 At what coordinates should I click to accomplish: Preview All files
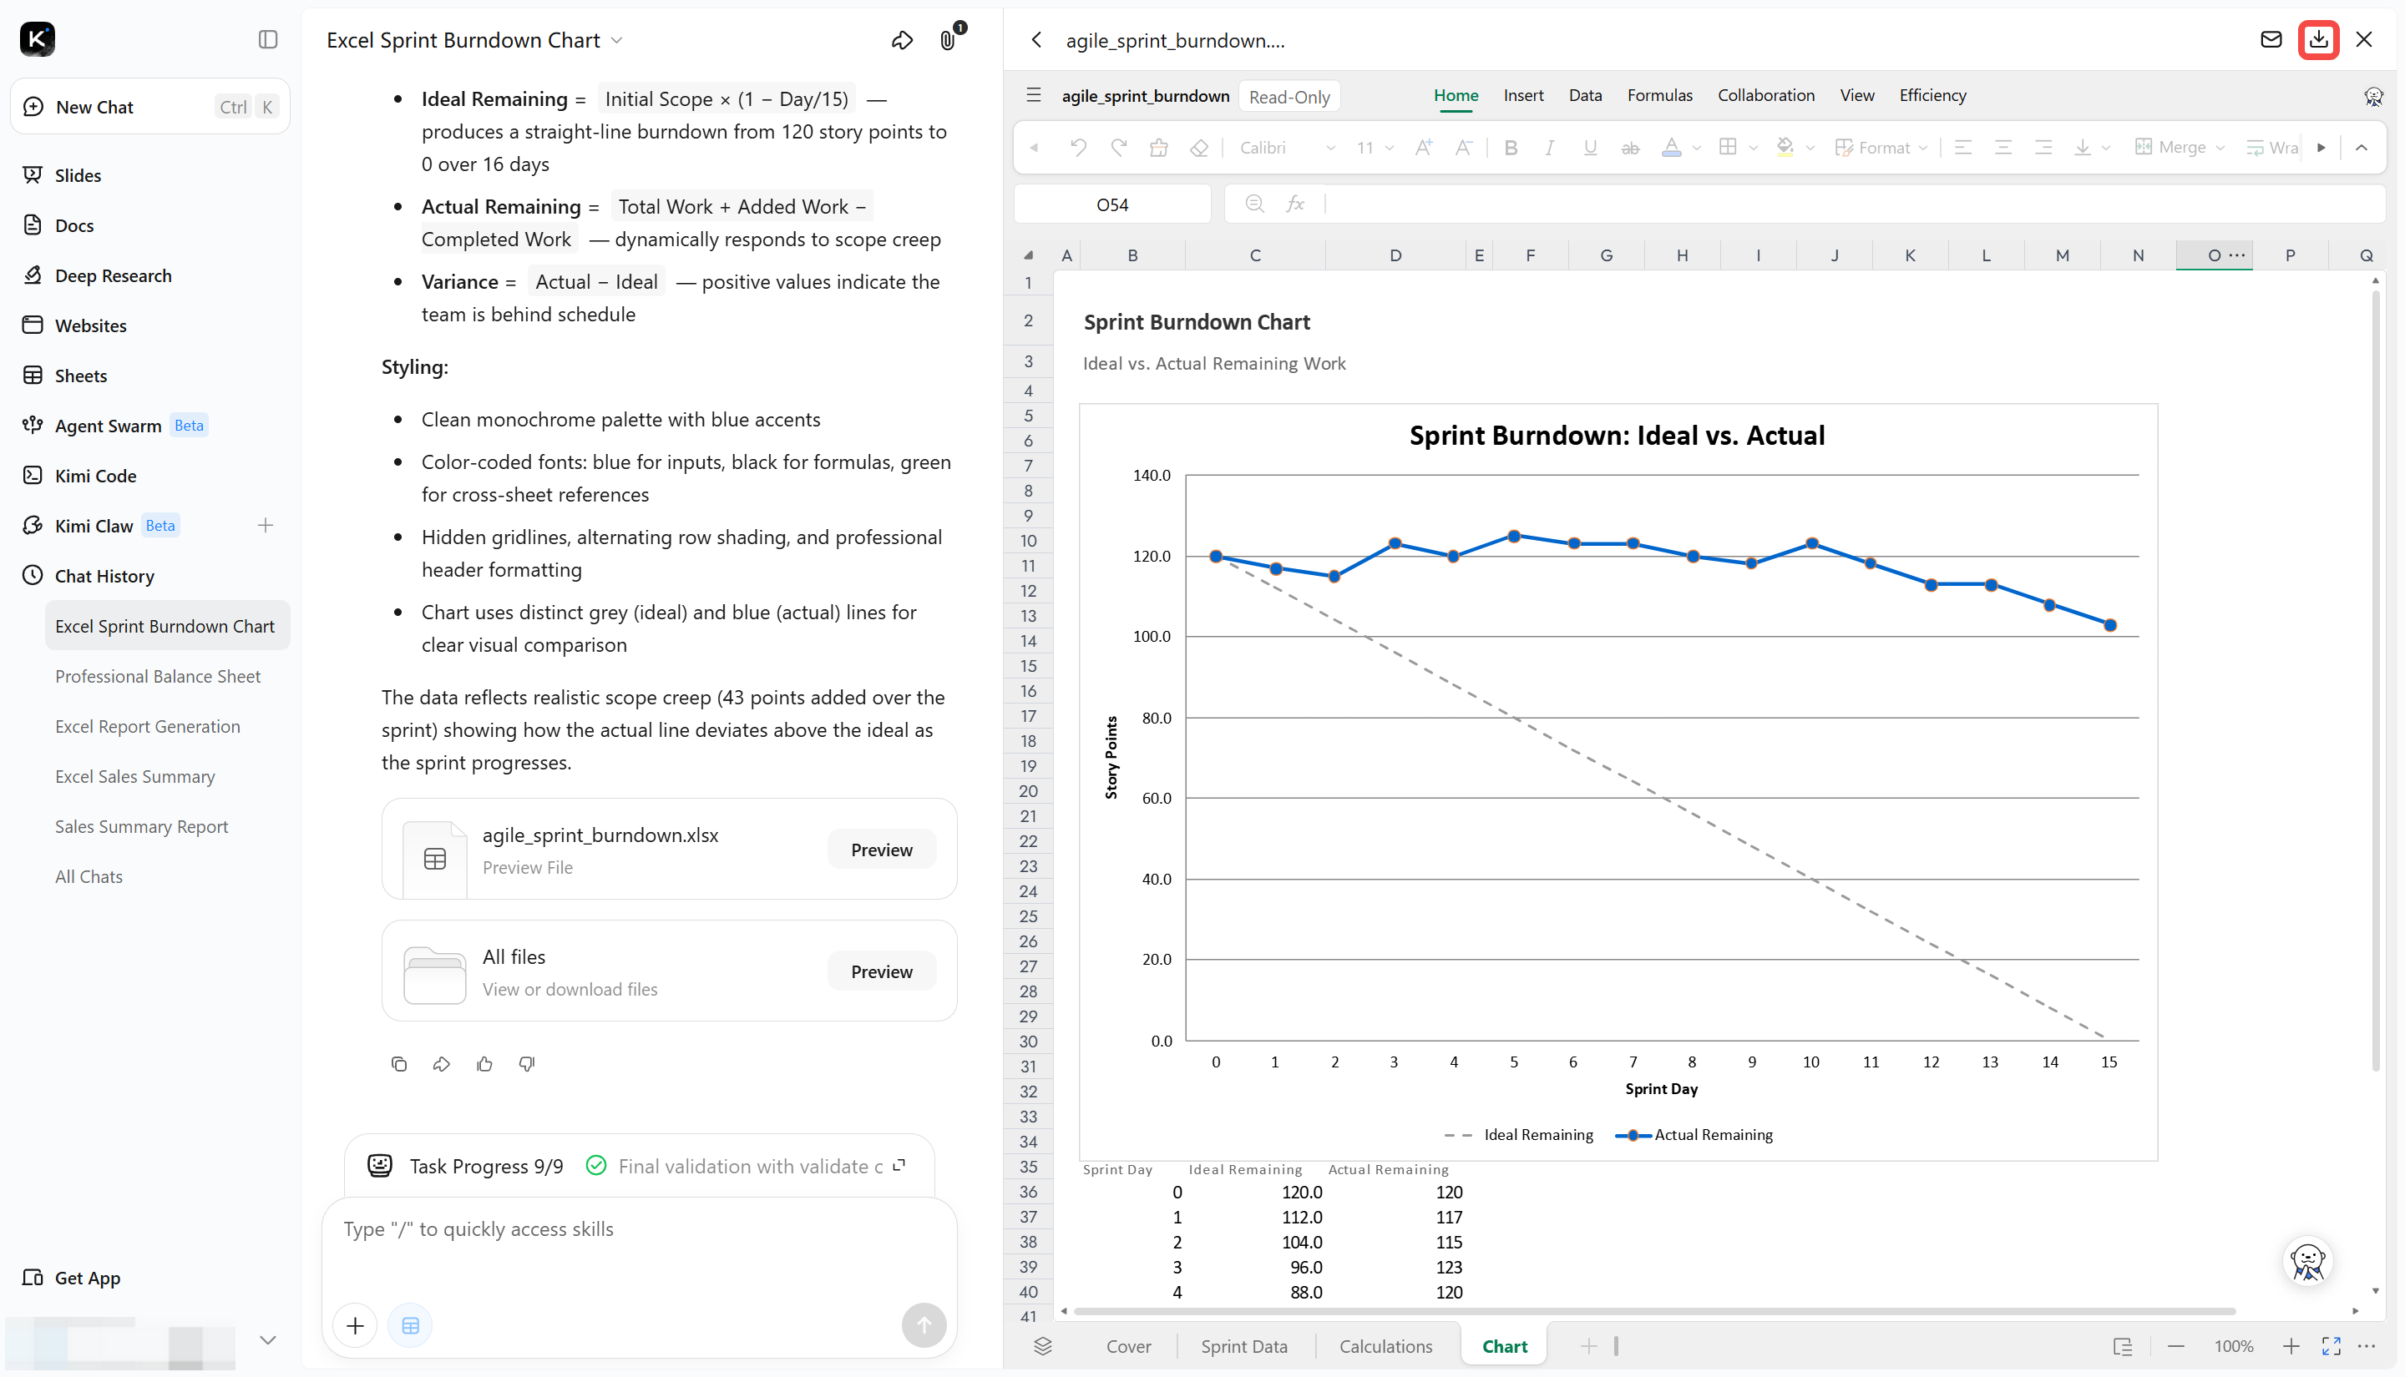coord(881,971)
